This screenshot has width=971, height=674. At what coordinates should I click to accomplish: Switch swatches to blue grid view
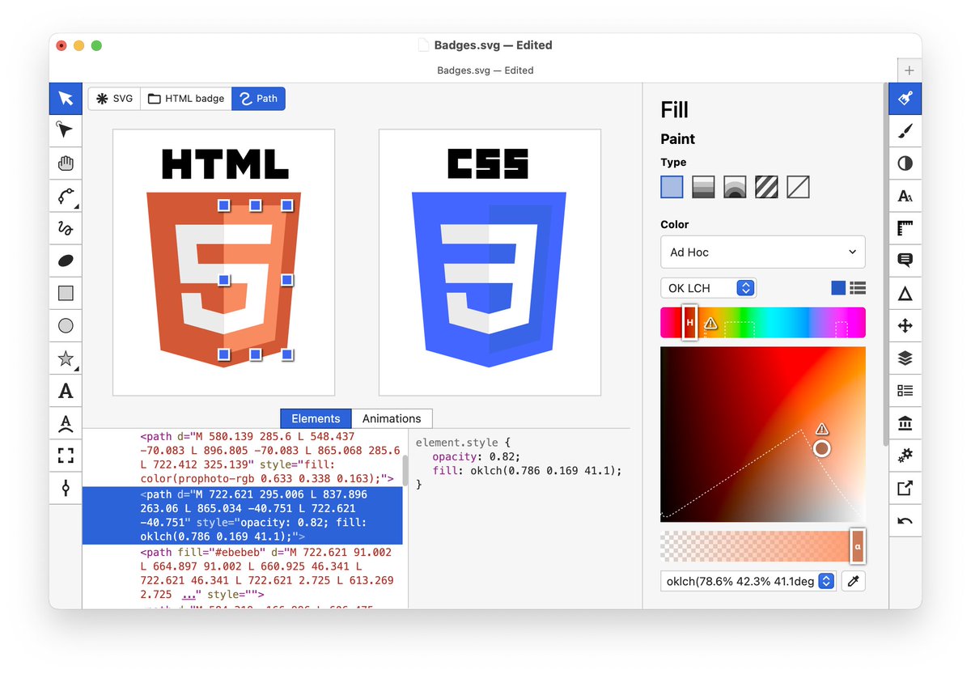coord(838,288)
